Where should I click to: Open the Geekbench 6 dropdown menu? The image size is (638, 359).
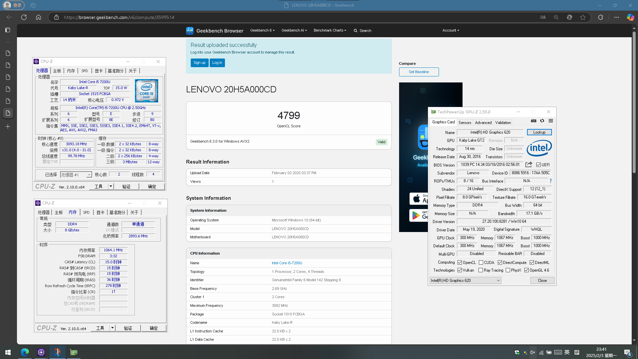(x=263, y=30)
